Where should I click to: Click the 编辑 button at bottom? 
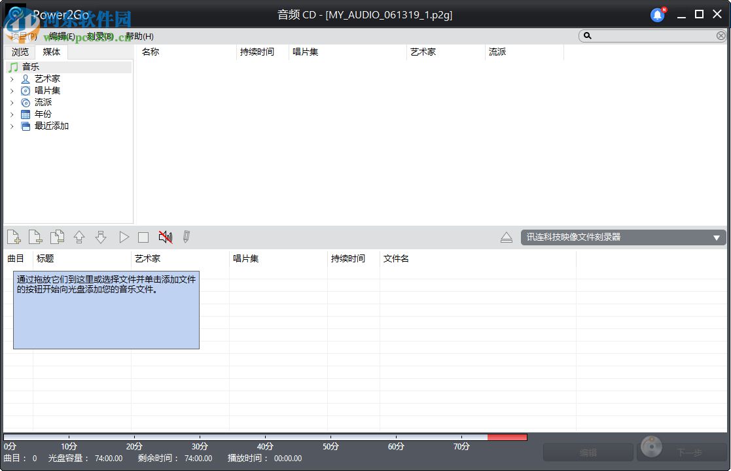(588, 451)
